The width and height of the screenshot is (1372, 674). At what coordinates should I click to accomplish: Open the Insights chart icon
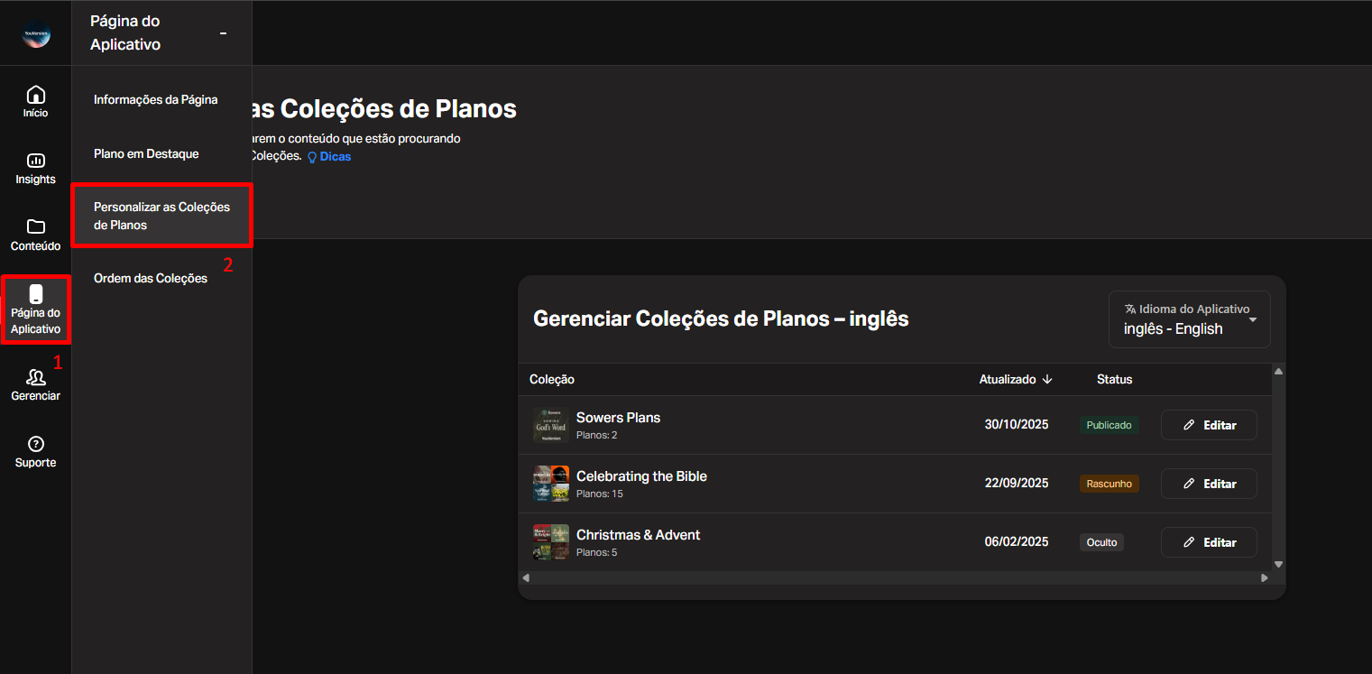36,161
